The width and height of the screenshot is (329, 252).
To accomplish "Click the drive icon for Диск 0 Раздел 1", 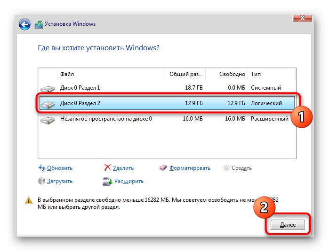I will (x=48, y=89).
